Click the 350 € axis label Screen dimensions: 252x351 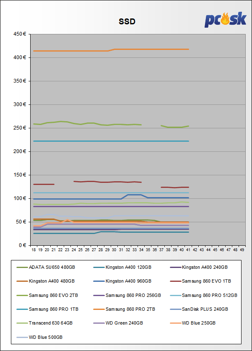[x=20, y=81]
